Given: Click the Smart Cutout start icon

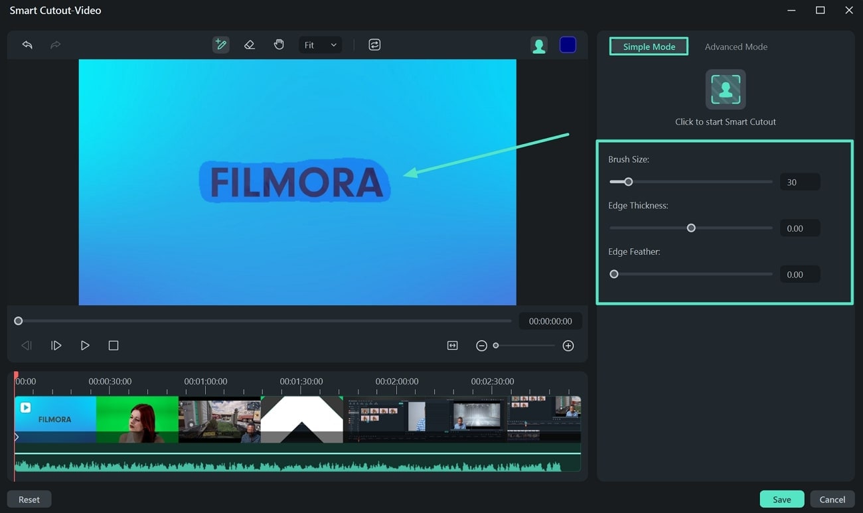Looking at the screenshot, I should tap(726, 90).
